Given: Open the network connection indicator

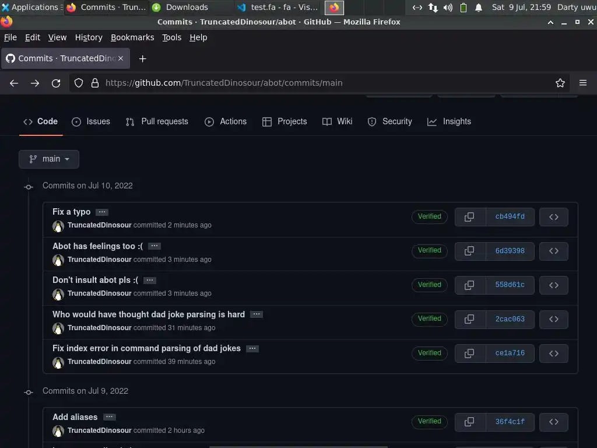Looking at the screenshot, I should (433, 7).
